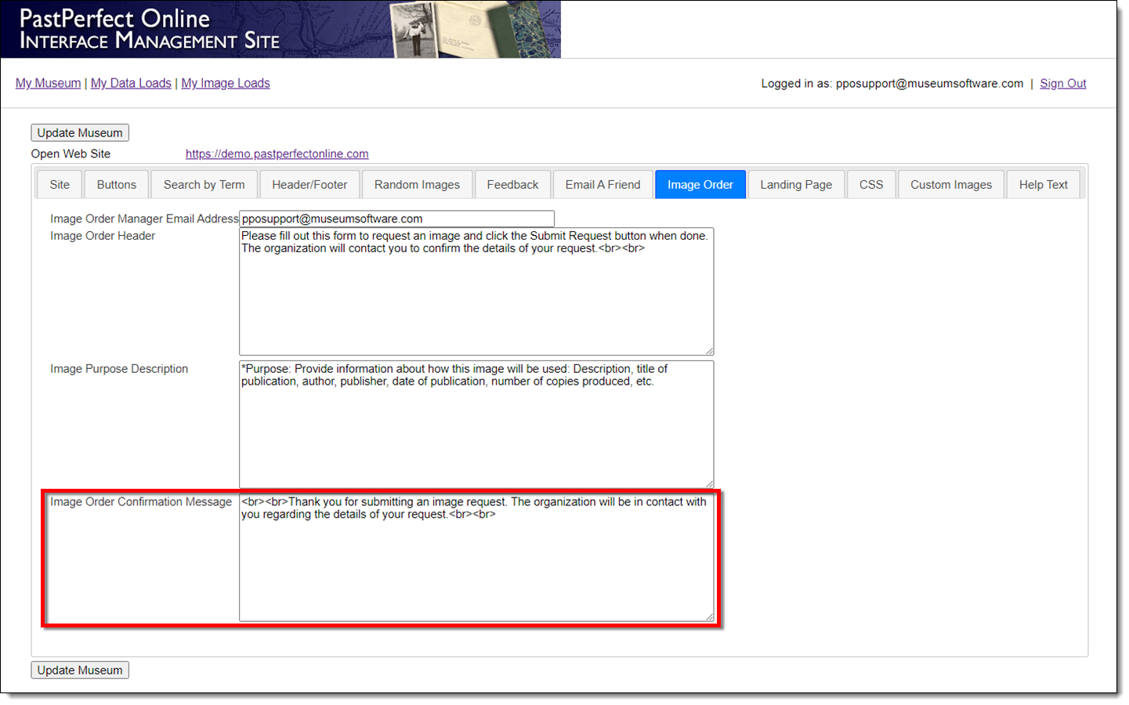Click the top Update Museum button
The height and width of the screenshot is (705, 1129).
[x=80, y=133]
